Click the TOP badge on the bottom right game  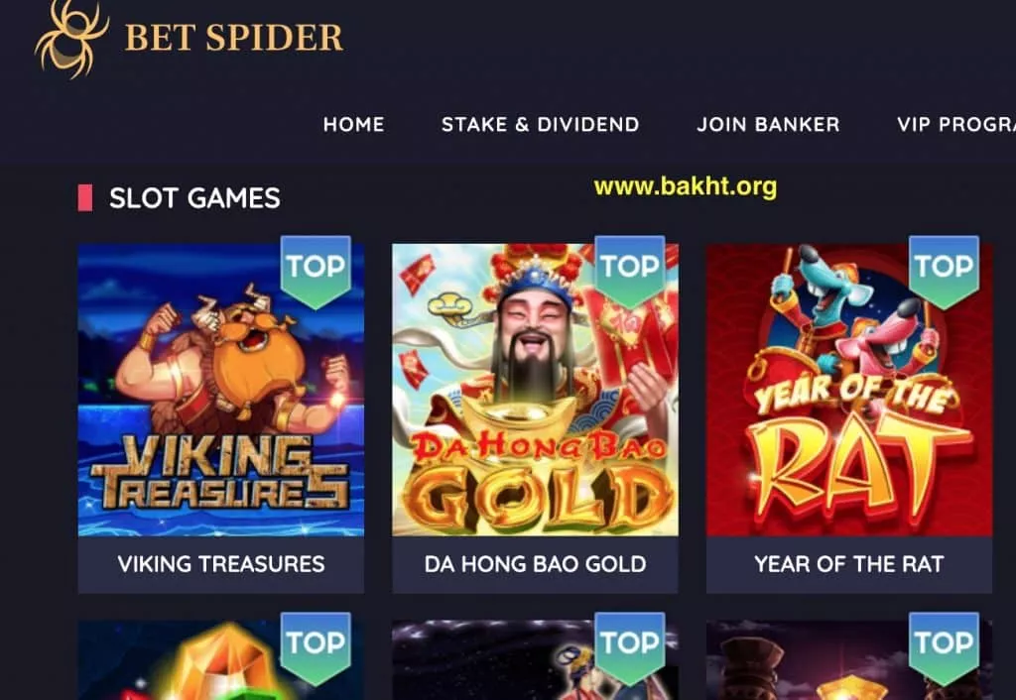tap(945, 648)
